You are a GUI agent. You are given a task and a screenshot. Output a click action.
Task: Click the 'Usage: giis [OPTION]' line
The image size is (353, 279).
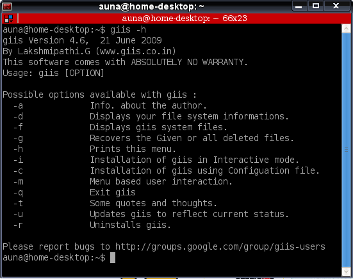[x=53, y=73]
